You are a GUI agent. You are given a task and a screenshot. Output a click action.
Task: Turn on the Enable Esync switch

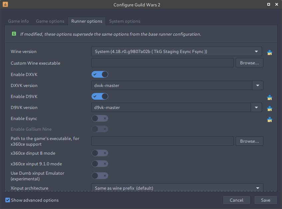tap(100, 118)
